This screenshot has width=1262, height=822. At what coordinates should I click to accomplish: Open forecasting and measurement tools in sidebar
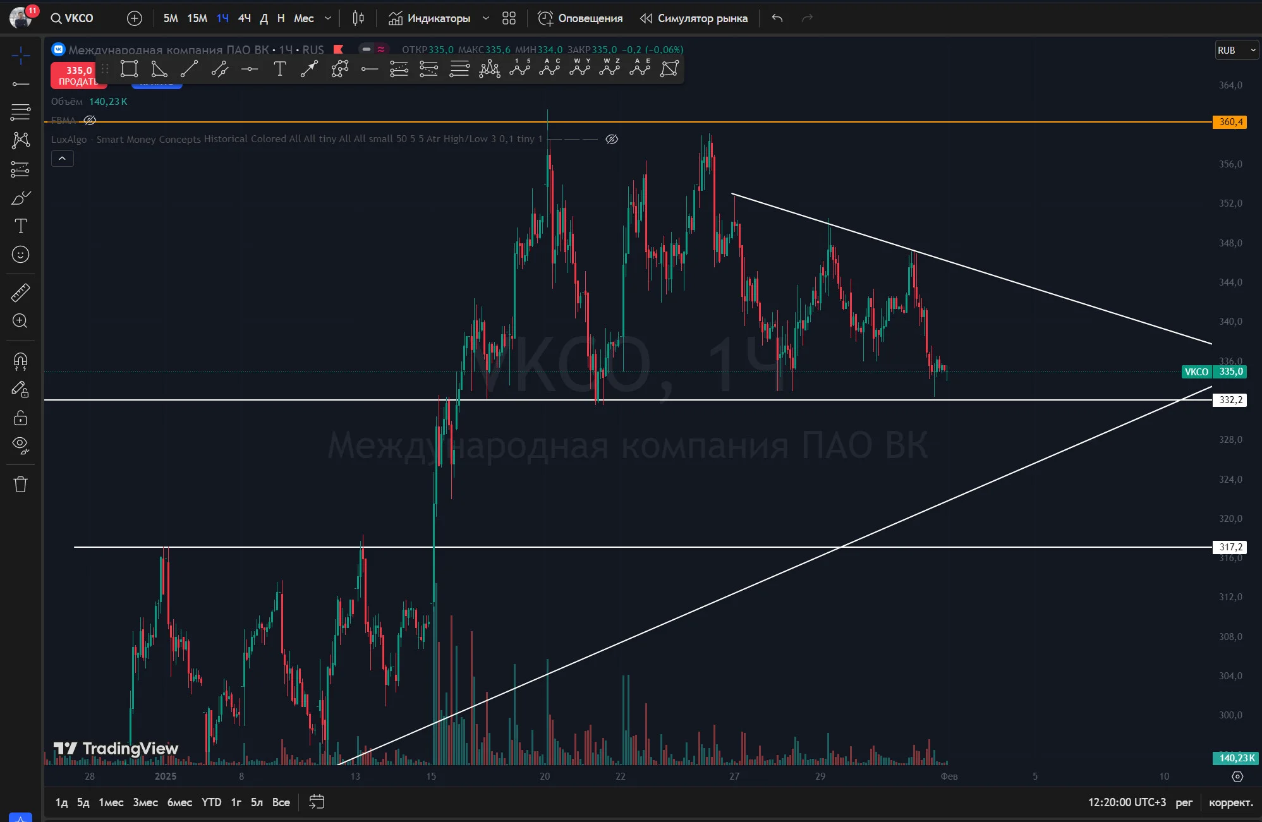pyautogui.click(x=21, y=169)
